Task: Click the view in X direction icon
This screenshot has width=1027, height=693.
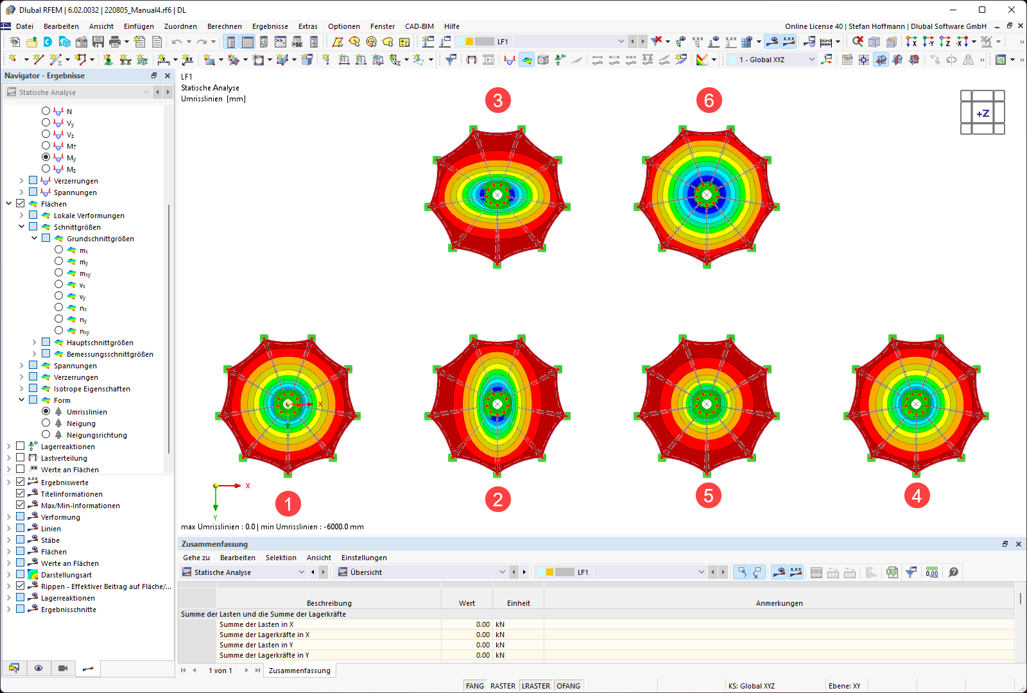Action: pyautogui.click(x=911, y=42)
